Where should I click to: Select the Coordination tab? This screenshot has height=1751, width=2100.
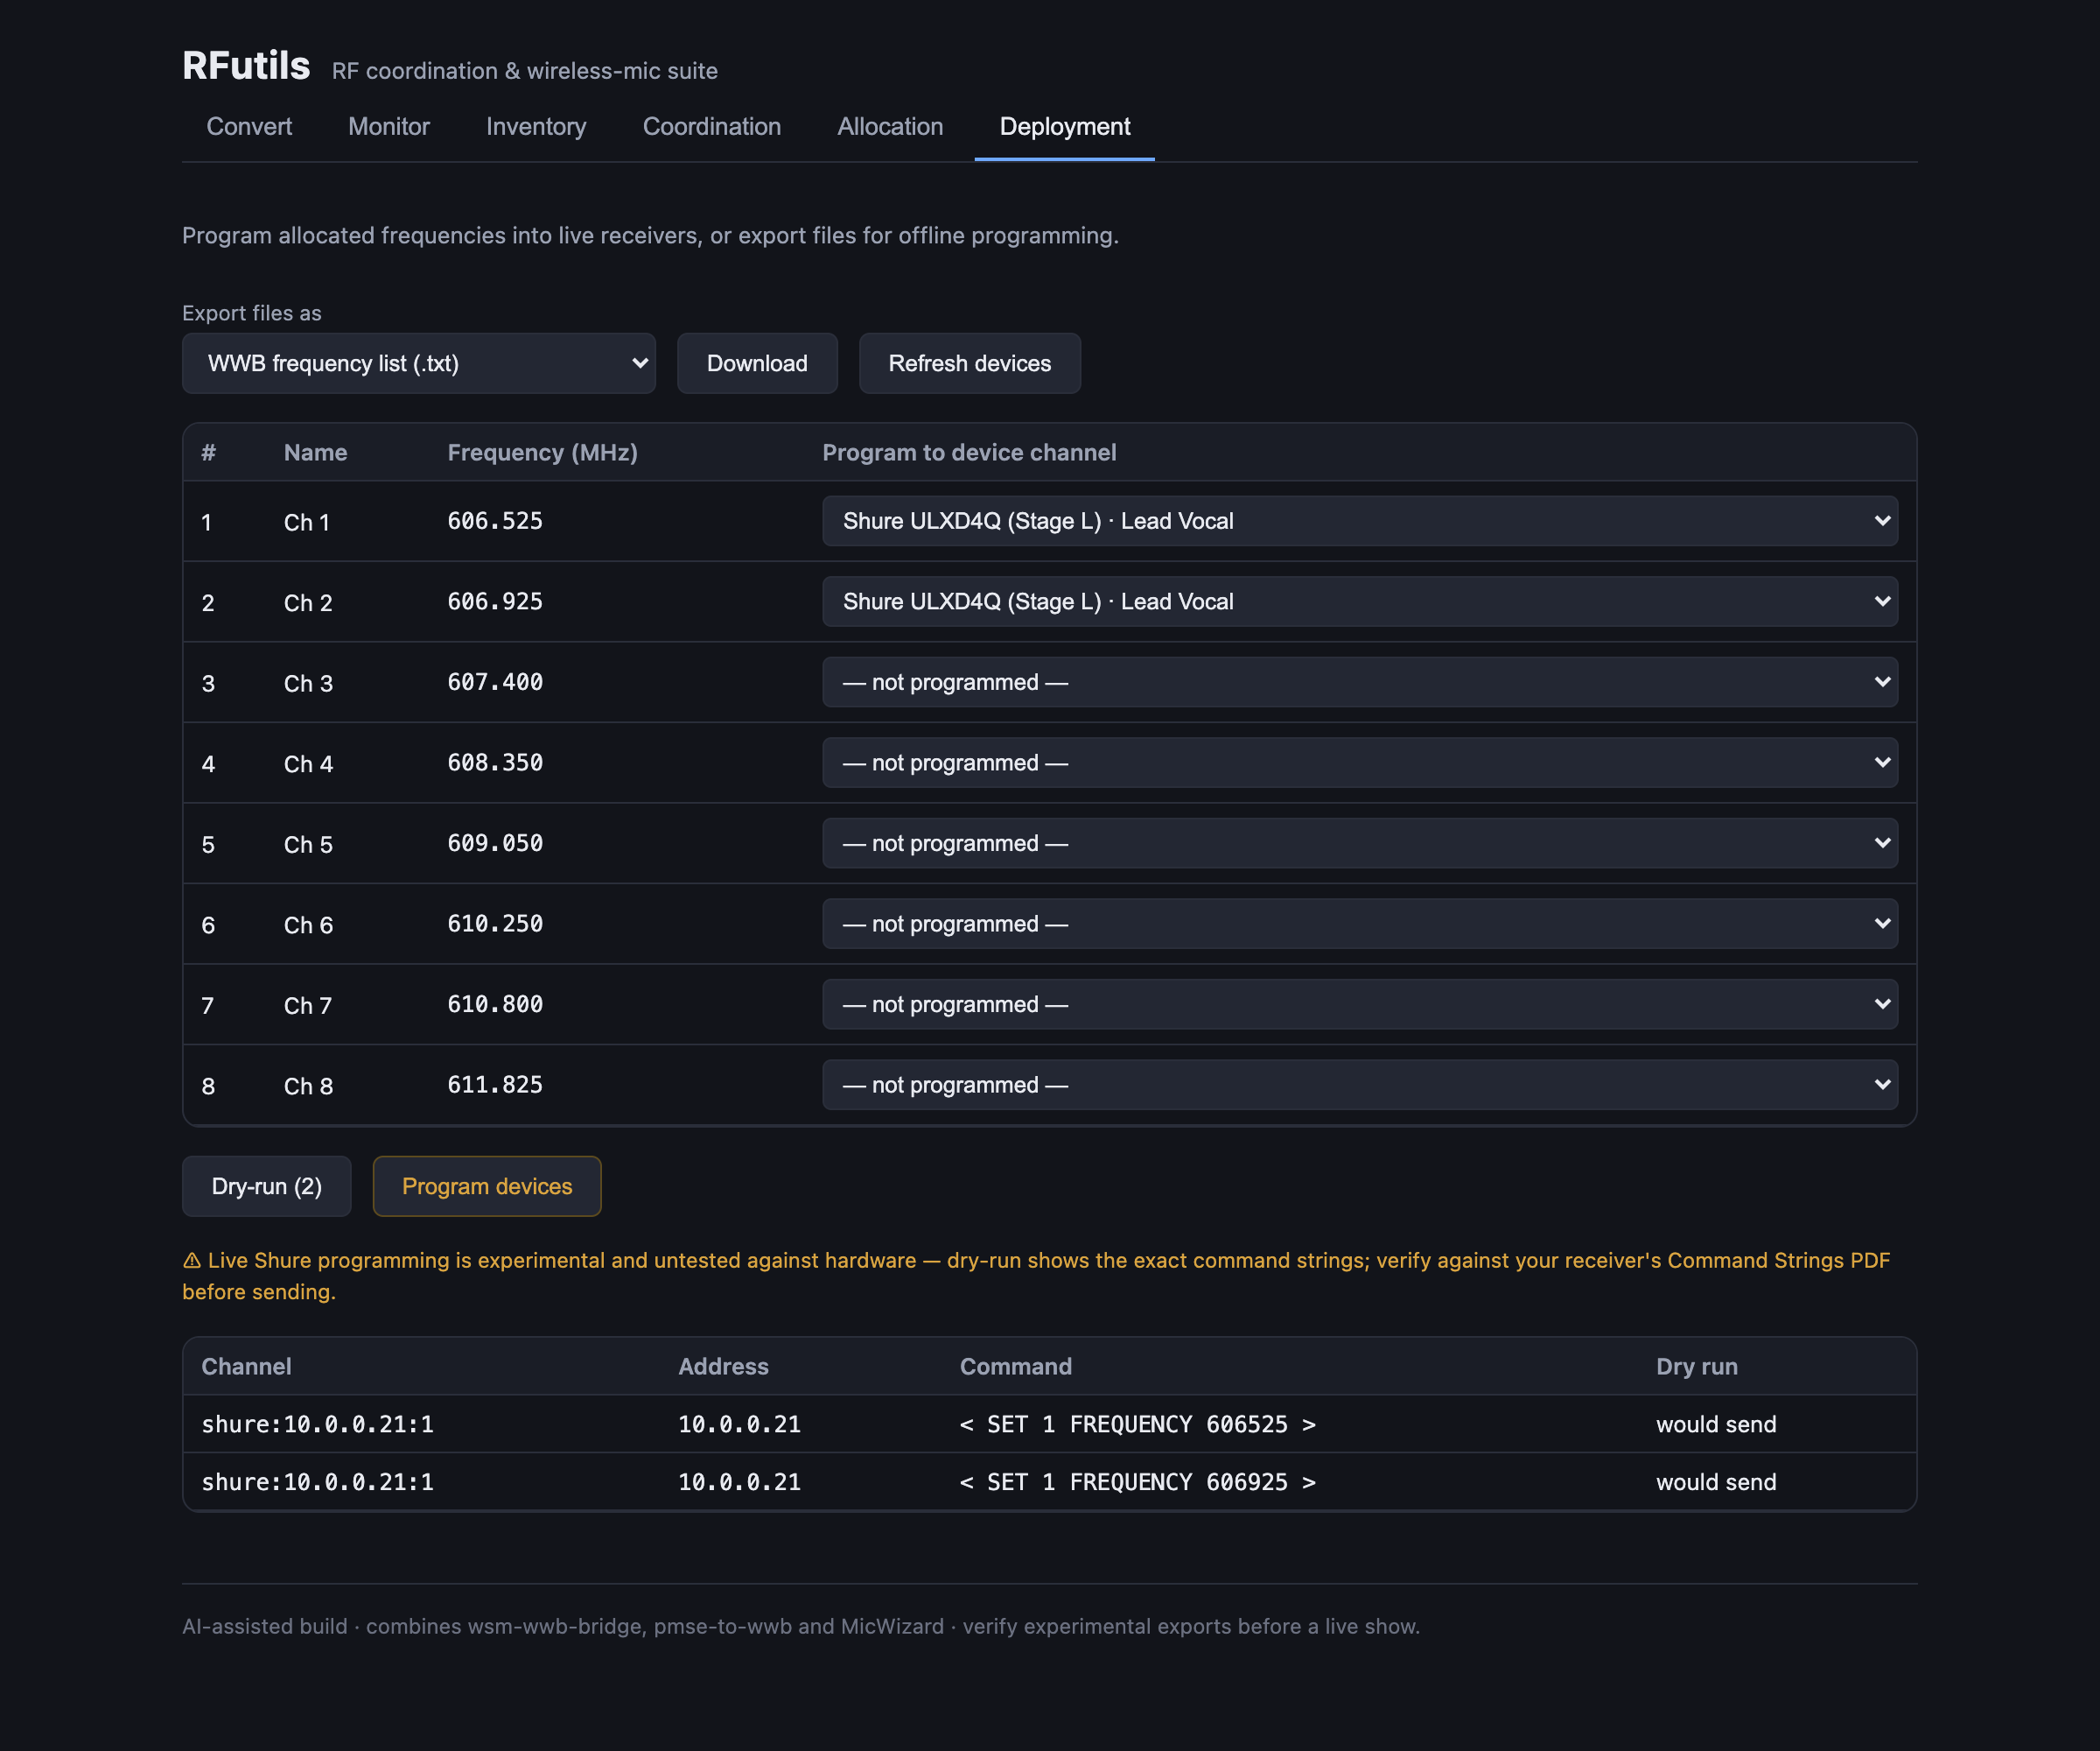click(x=711, y=127)
